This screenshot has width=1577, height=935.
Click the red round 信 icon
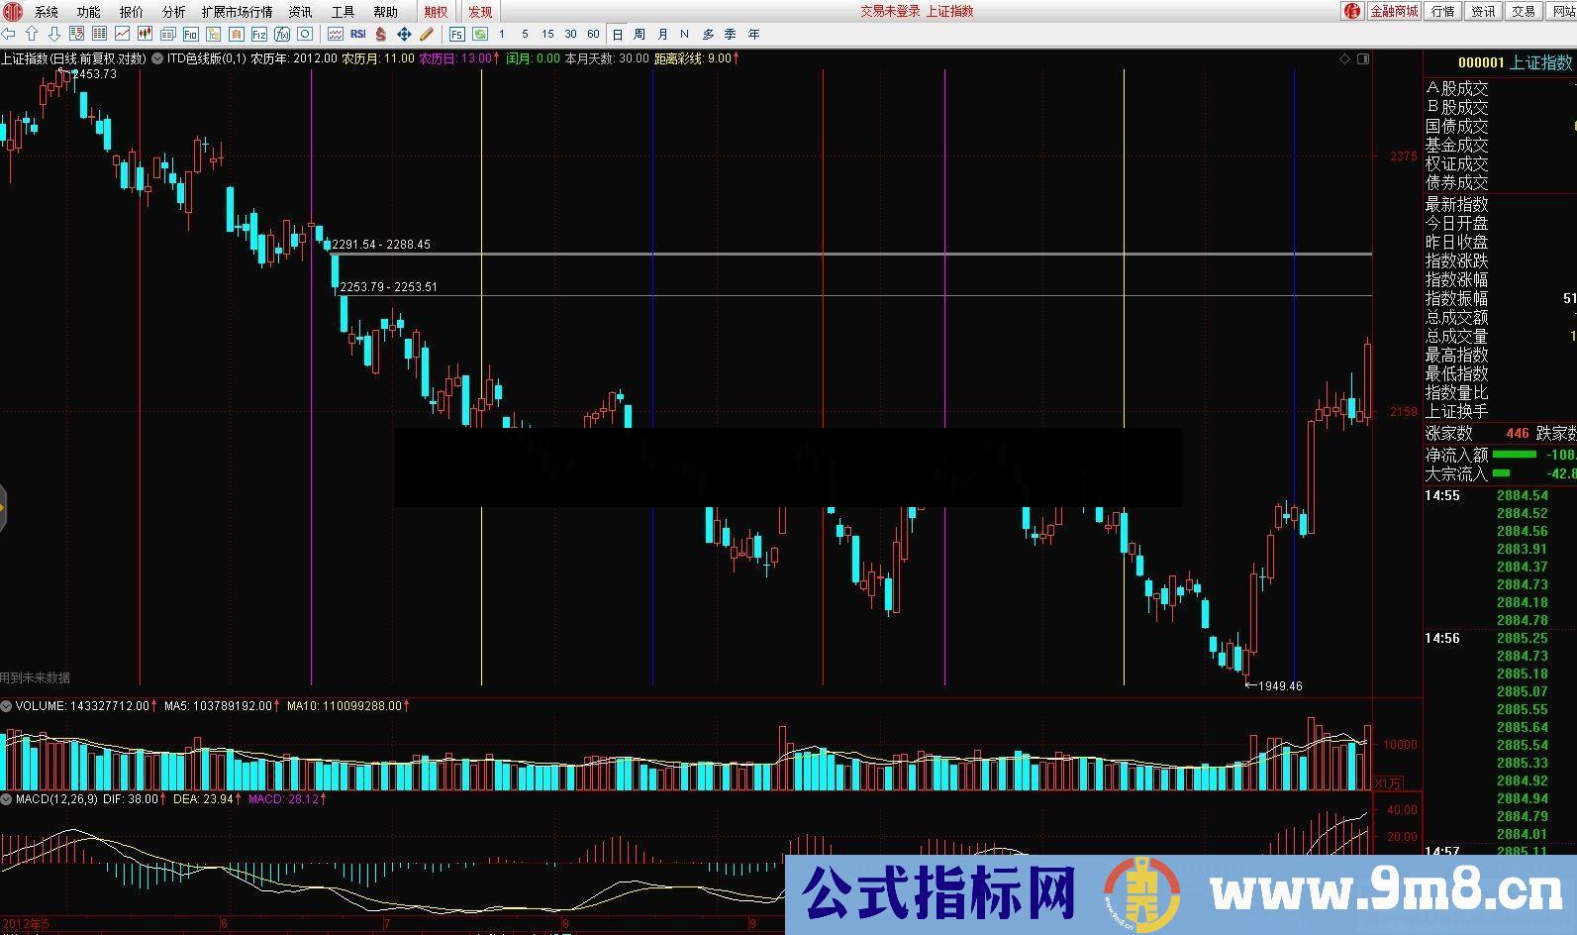tap(1352, 11)
